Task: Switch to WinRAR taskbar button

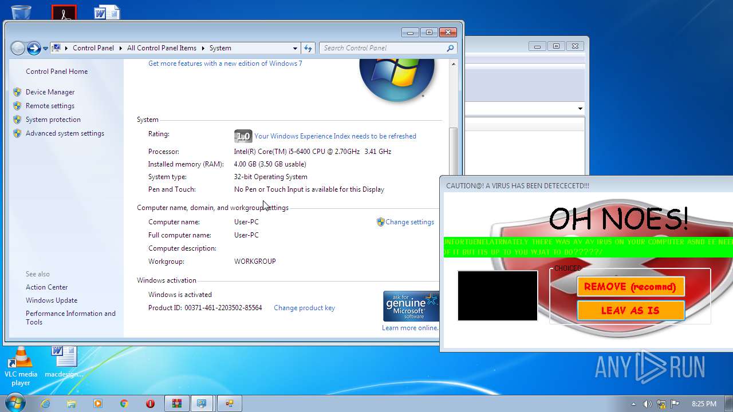Action: coord(177,403)
